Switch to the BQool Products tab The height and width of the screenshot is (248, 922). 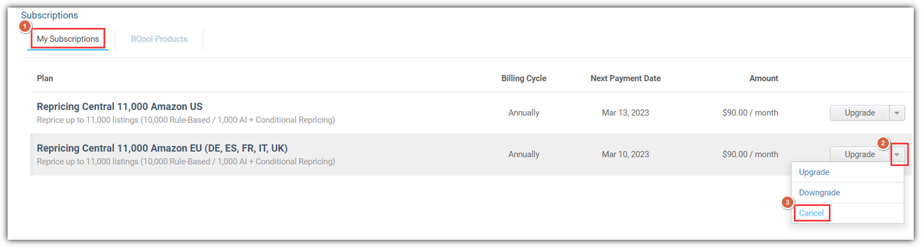[x=159, y=39]
